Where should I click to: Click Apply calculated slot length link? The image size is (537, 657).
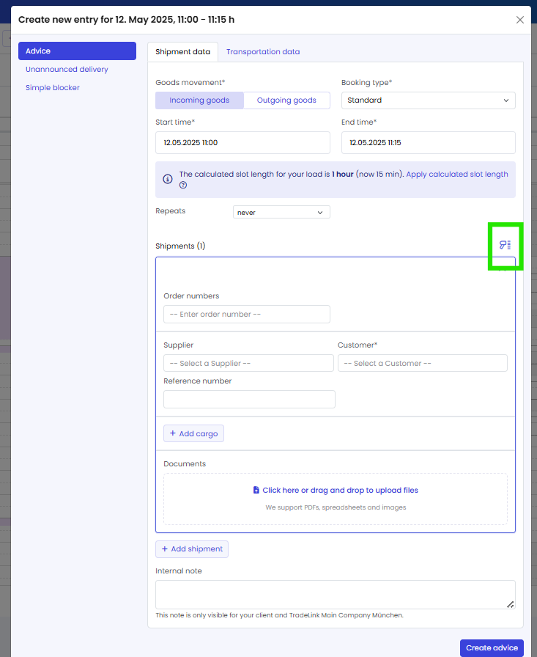pyautogui.click(x=456, y=175)
